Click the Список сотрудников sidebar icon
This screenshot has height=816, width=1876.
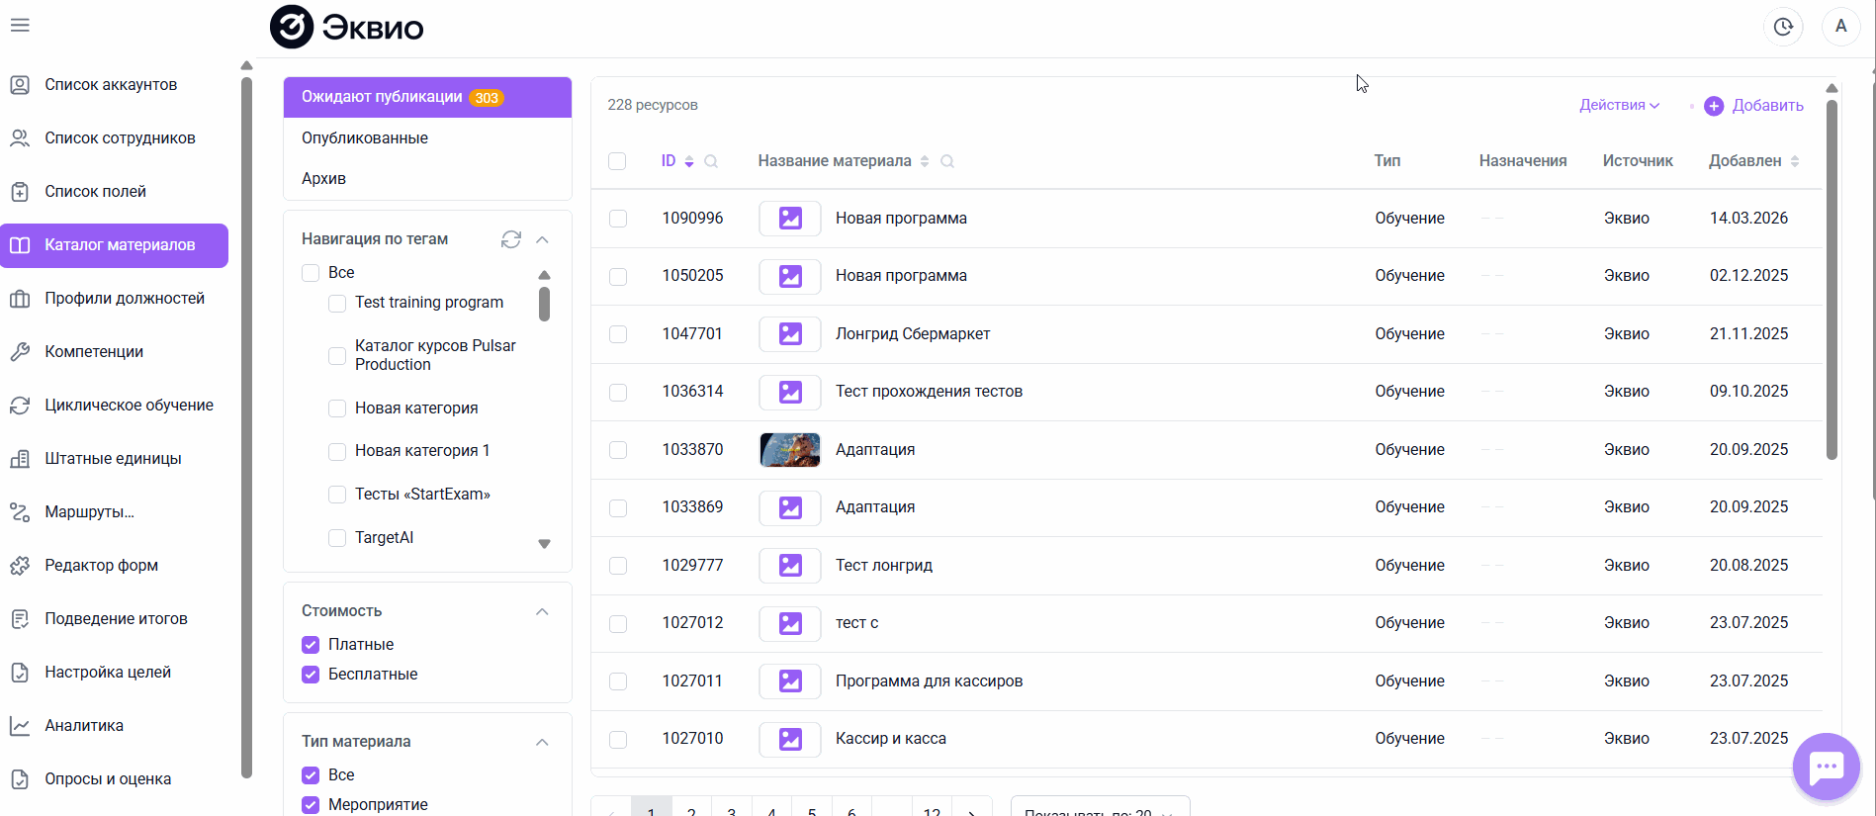click(20, 138)
